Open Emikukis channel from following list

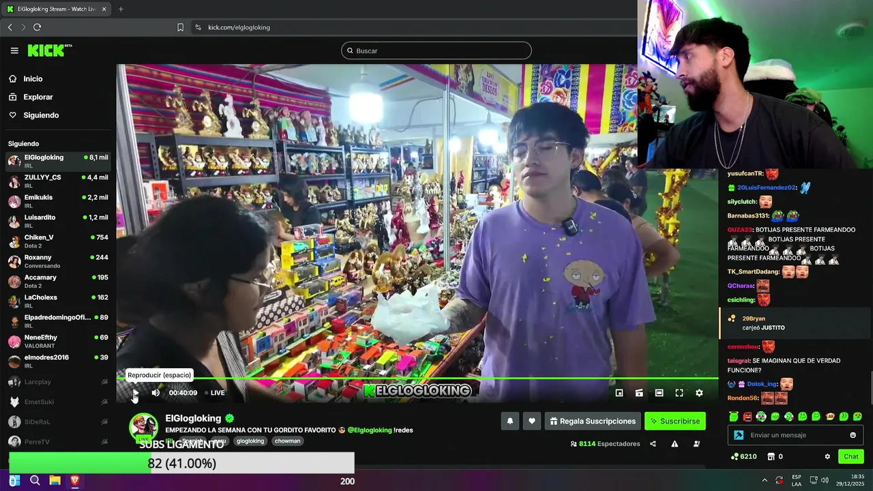tap(58, 201)
